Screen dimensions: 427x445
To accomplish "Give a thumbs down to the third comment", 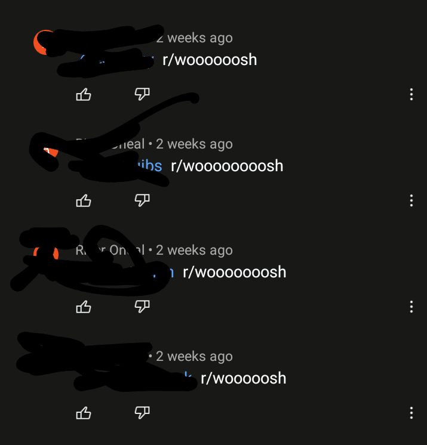I will pos(142,306).
